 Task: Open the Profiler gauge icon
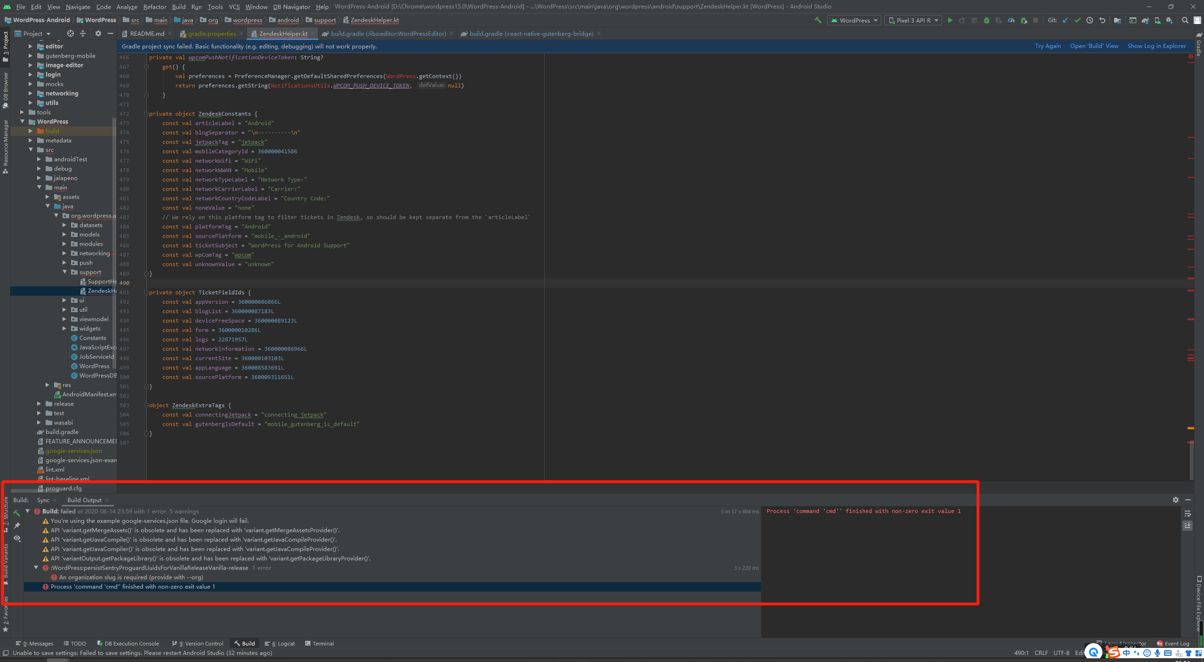(1011, 20)
